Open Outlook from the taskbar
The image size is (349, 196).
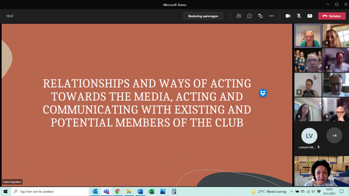[x=95, y=191]
